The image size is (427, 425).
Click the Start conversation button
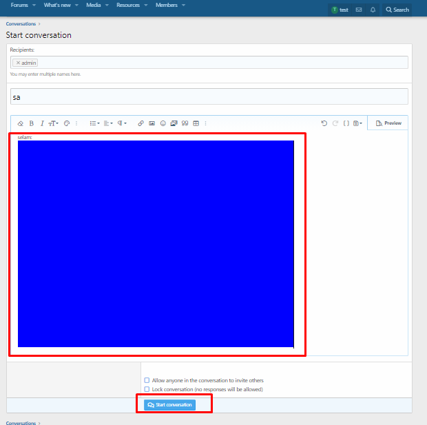point(169,405)
